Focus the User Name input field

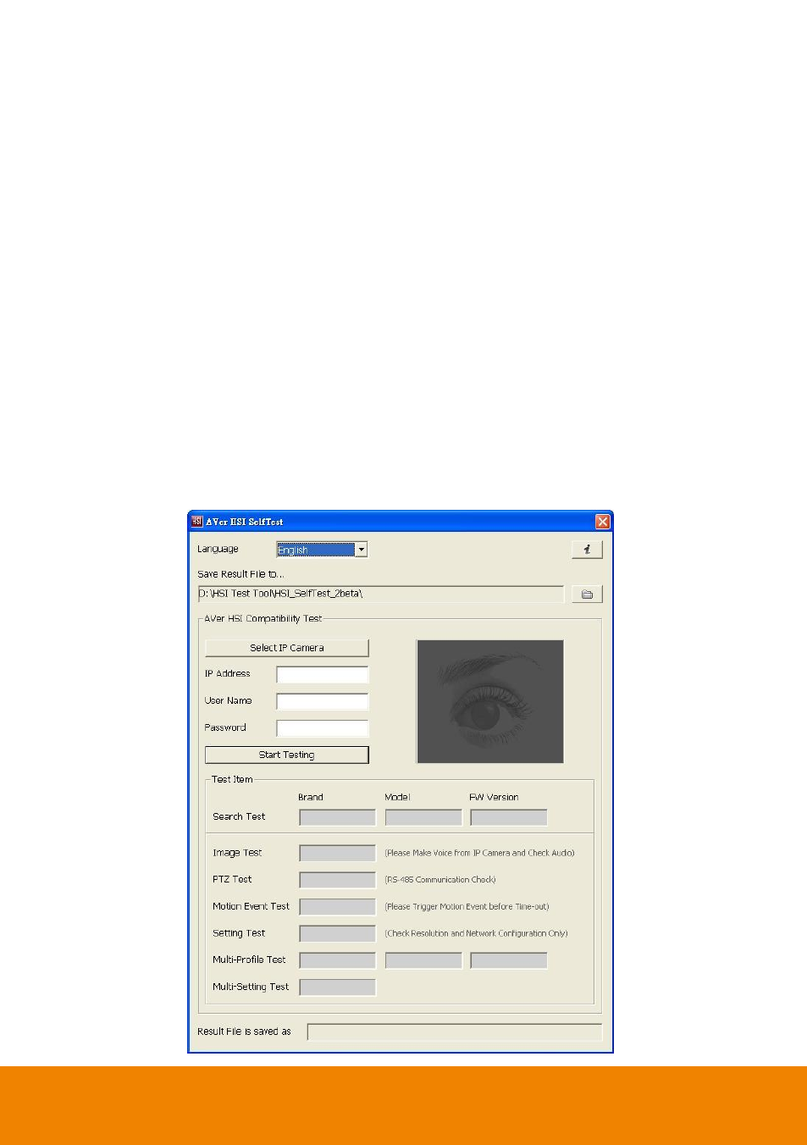click(323, 701)
